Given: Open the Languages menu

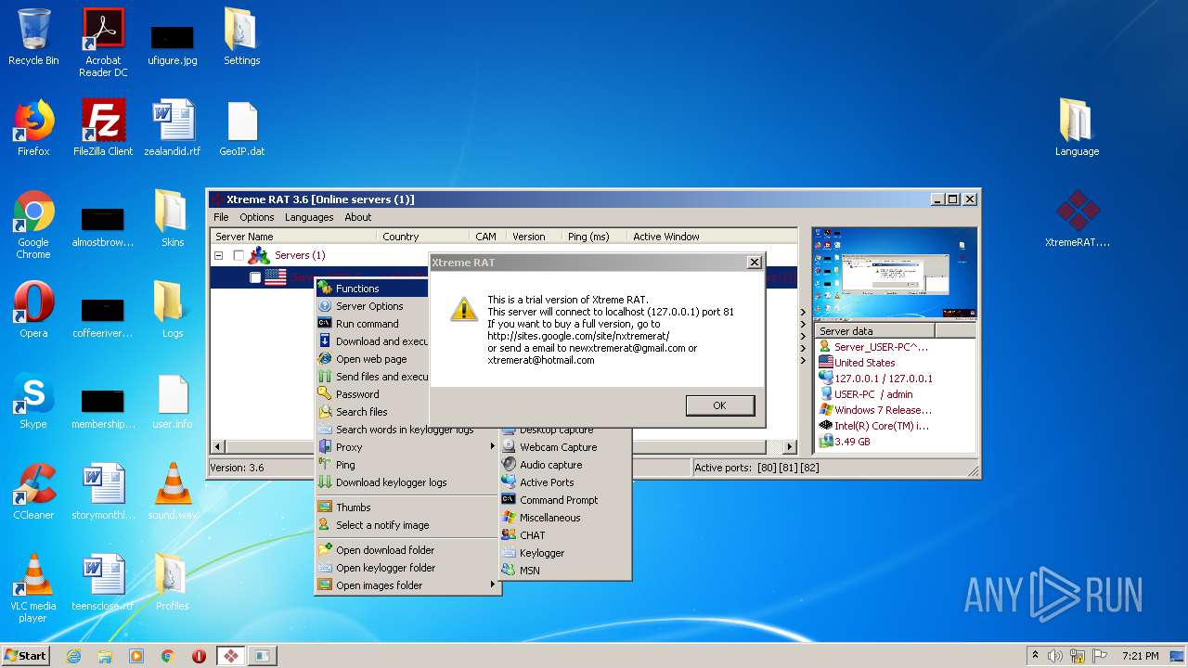Looking at the screenshot, I should 309,217.
